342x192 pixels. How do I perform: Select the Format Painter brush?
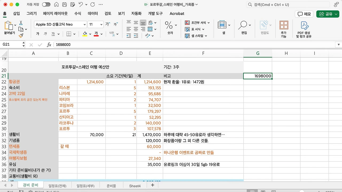(21, 36)
